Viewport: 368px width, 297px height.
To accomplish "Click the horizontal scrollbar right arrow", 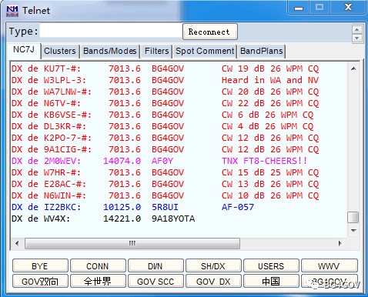I will click(x=340, y=243).
